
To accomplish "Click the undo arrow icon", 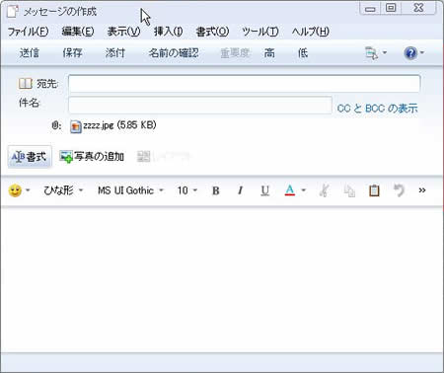I will 399,190.
